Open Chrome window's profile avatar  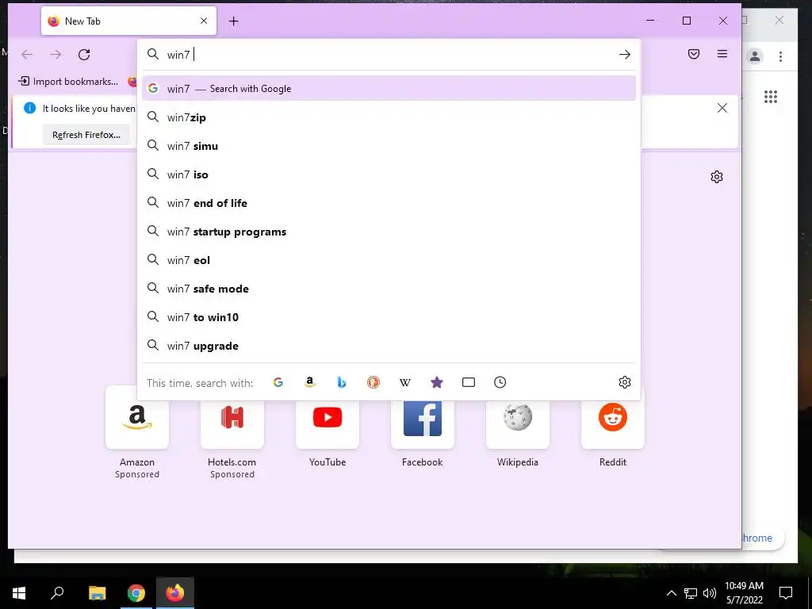tap(755, 56)
